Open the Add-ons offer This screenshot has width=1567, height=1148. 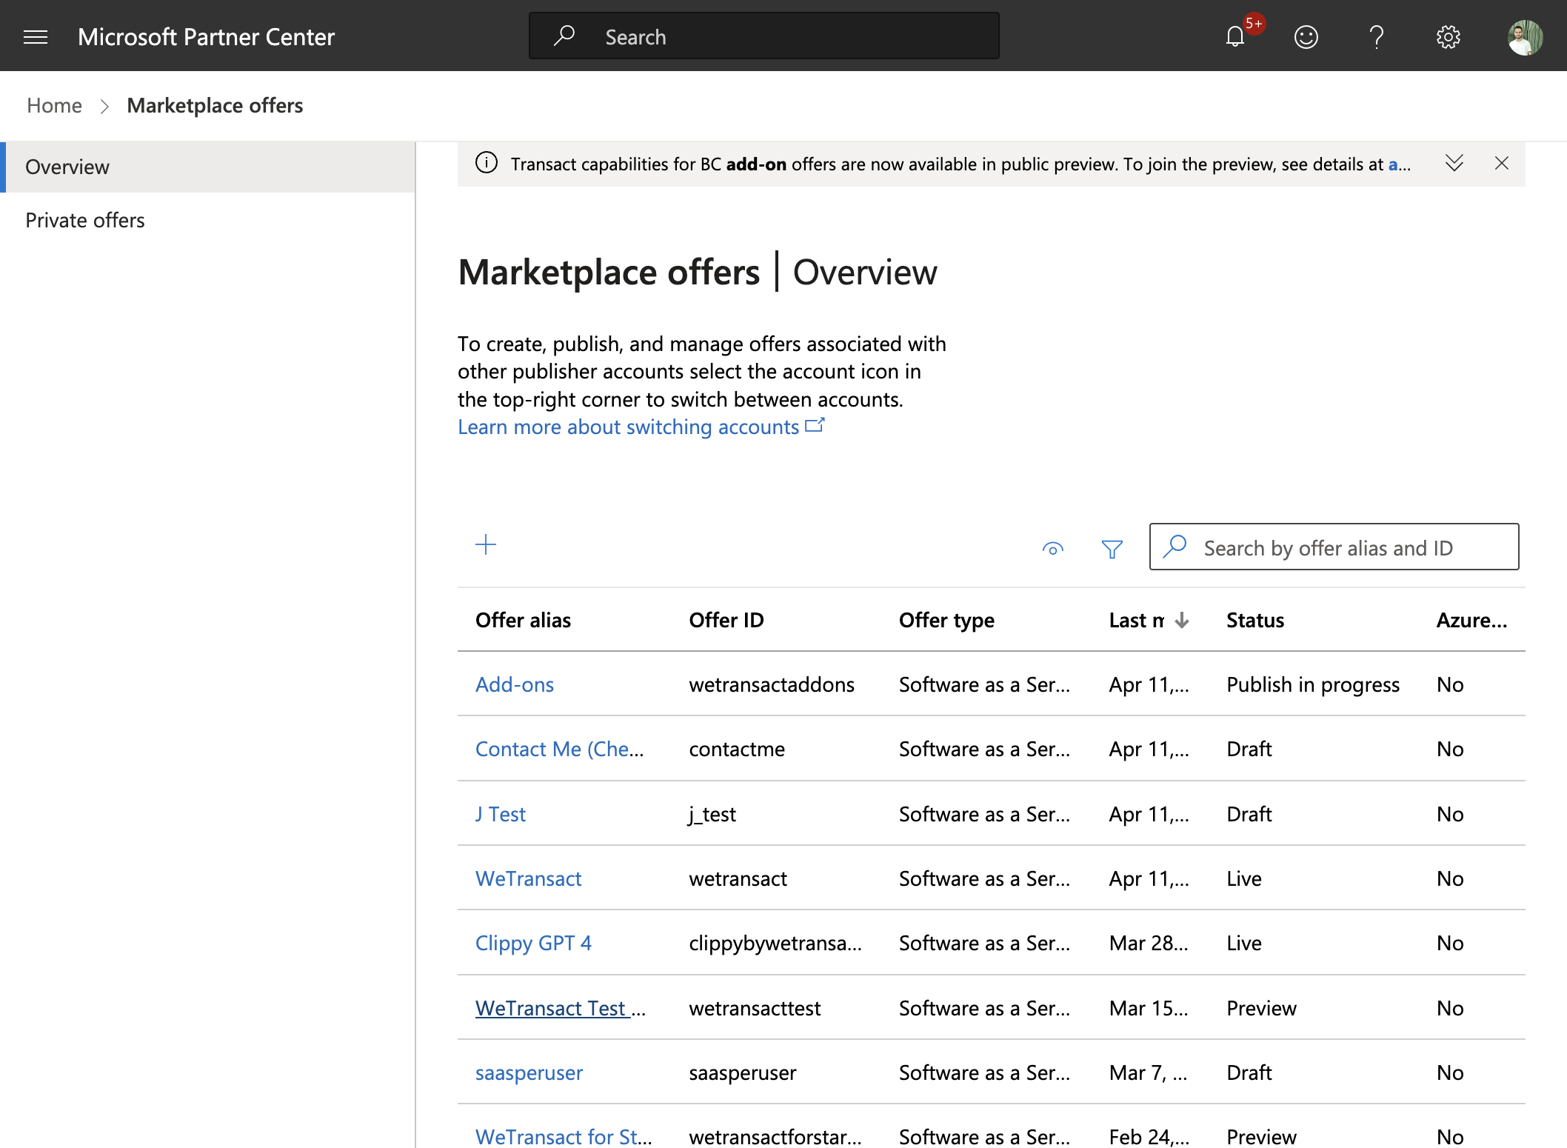[515, 684]
